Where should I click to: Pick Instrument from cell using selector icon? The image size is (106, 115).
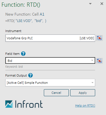pos(99,38)
